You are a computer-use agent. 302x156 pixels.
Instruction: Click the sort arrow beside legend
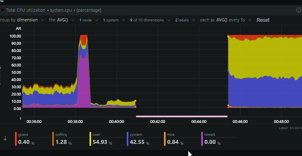pos(5,138)
